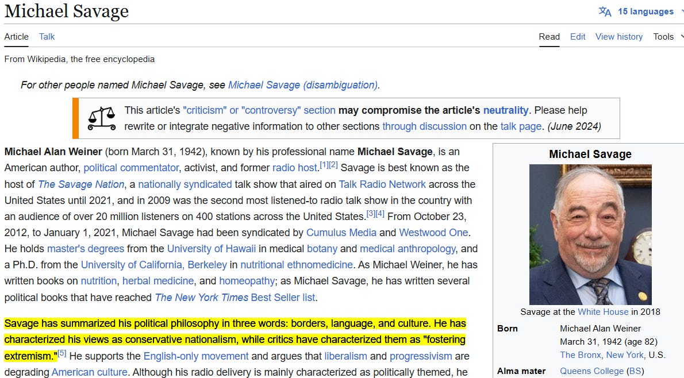Image resolution: width=684 pixels, height=378 pixels.
Task: Open the Cumulus Media link
Action: point(341,233)
